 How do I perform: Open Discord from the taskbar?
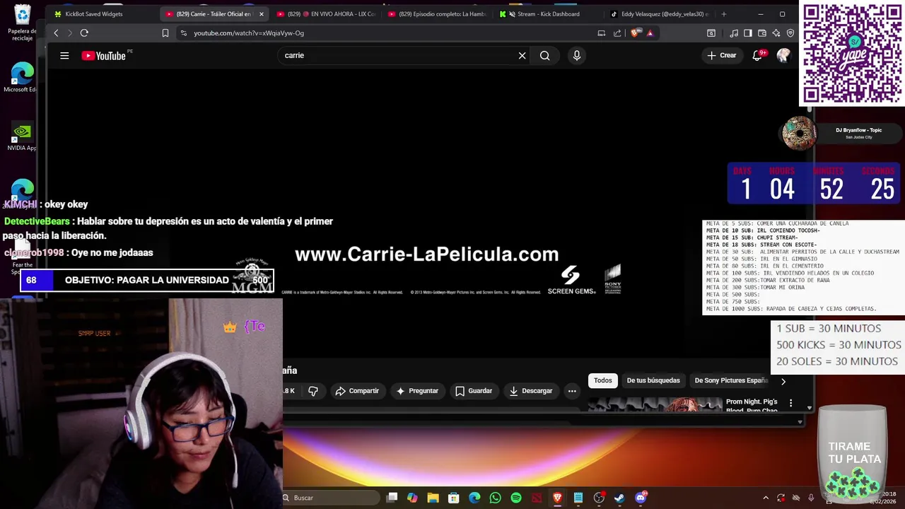coord(641,498)
